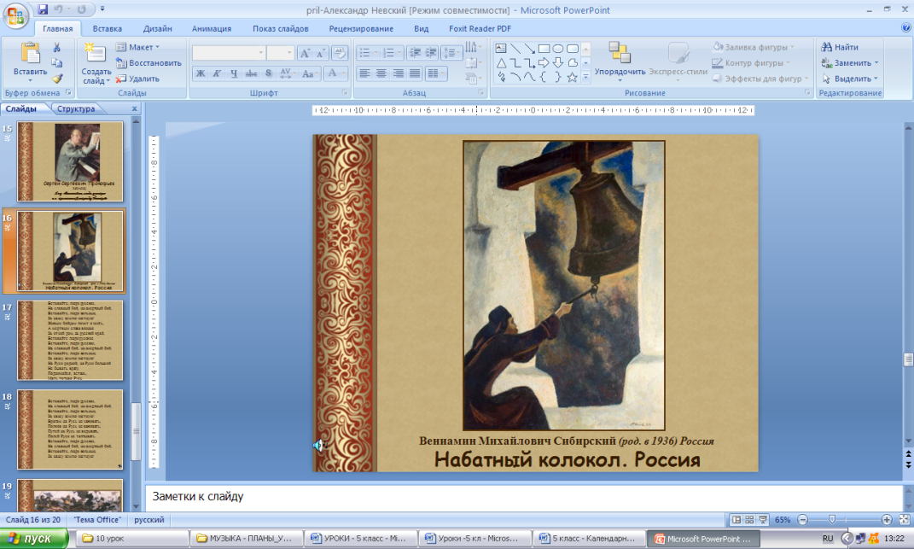The image size is (914, 549).
Task: Align the text to the right
Action: pos(399,73)
